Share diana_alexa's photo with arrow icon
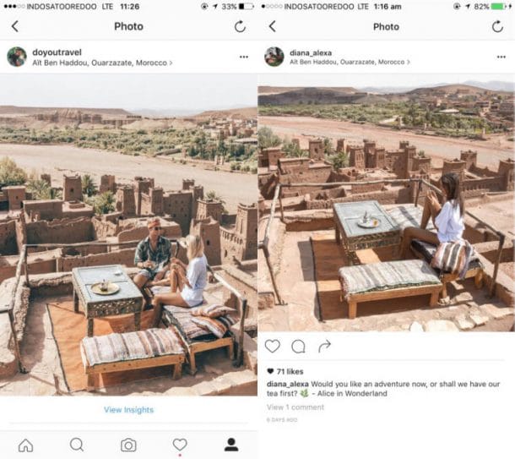Viewport: 515px width, 459px height. coord(324,346)
